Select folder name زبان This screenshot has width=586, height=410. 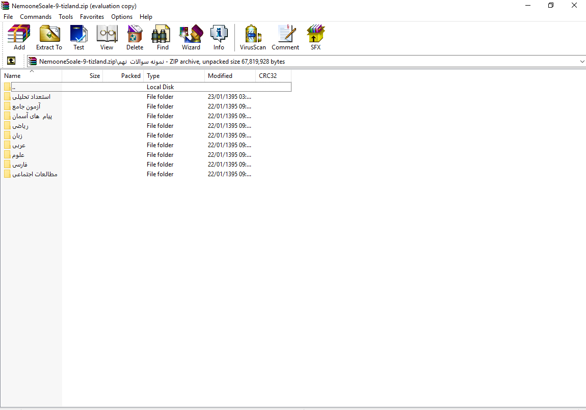[x=17, y=135]
